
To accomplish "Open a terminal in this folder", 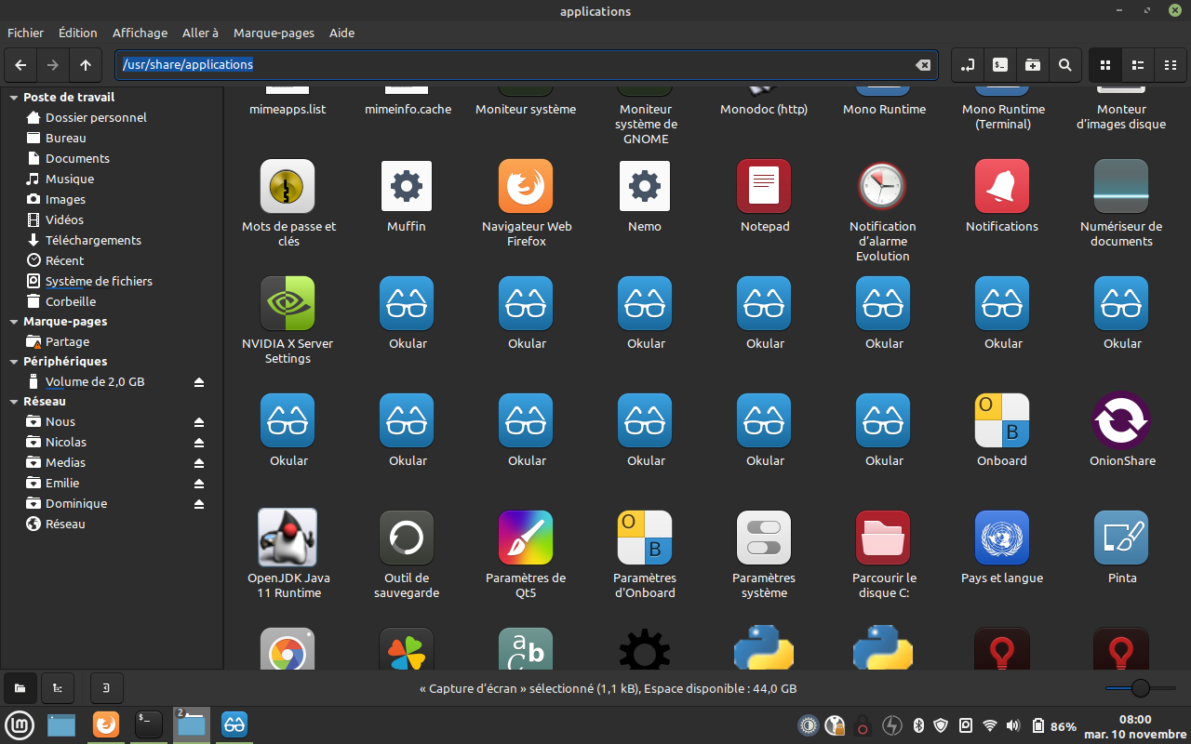I will click(1000, 65).
